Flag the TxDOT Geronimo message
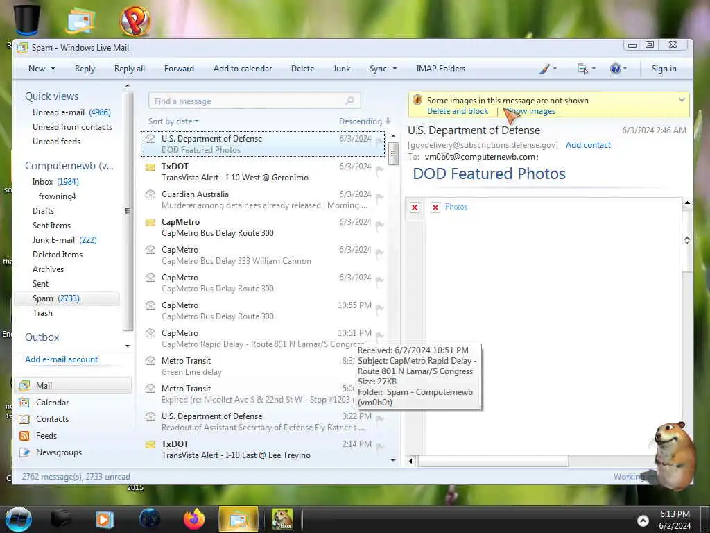The image size is (710, 533). point(379,170)
